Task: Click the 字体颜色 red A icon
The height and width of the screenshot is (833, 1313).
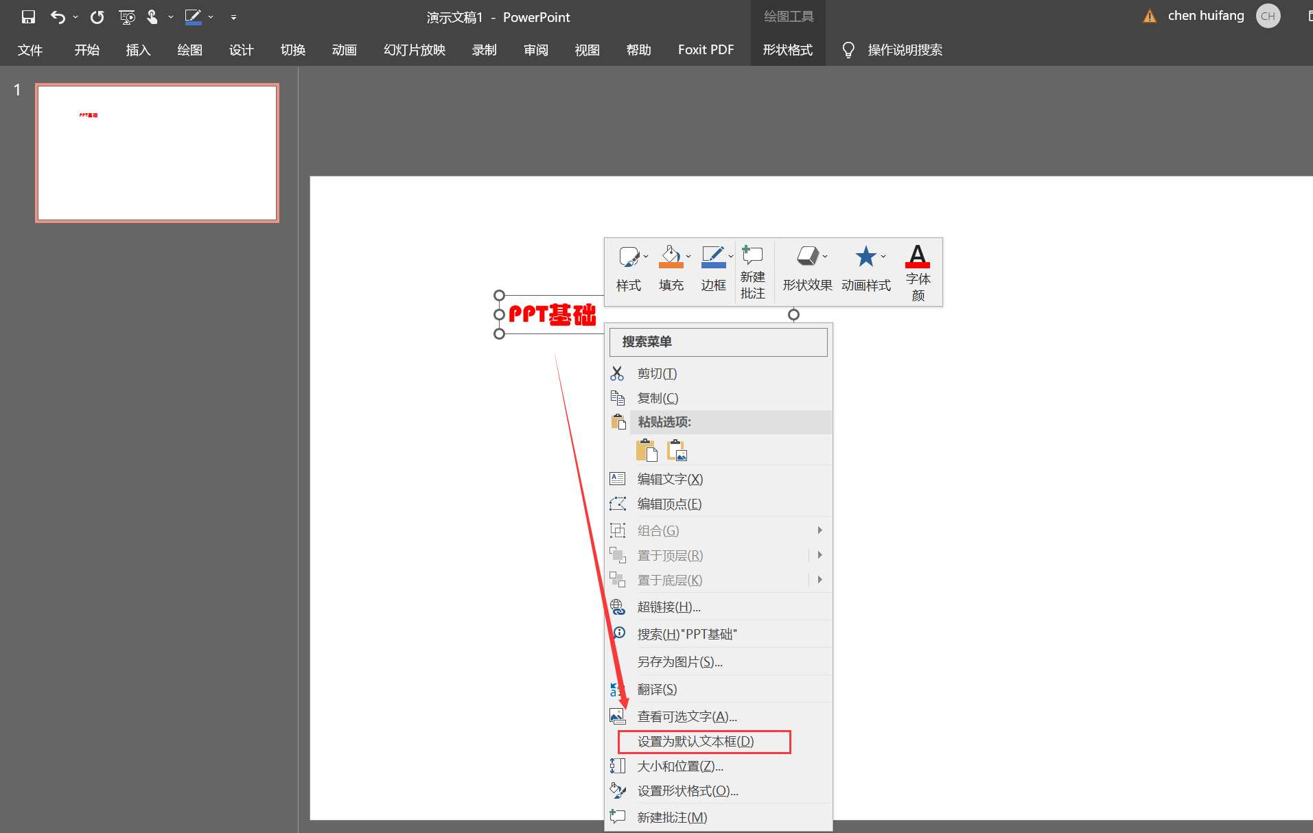Action: click(x=918, y=257)
